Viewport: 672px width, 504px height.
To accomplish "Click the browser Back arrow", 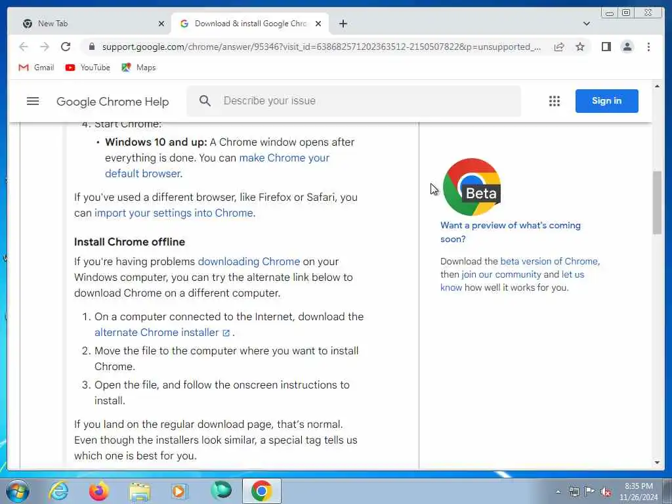I will tap(24, 47).
